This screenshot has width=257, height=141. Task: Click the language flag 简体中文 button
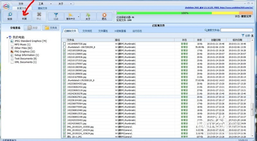point(71,16)
